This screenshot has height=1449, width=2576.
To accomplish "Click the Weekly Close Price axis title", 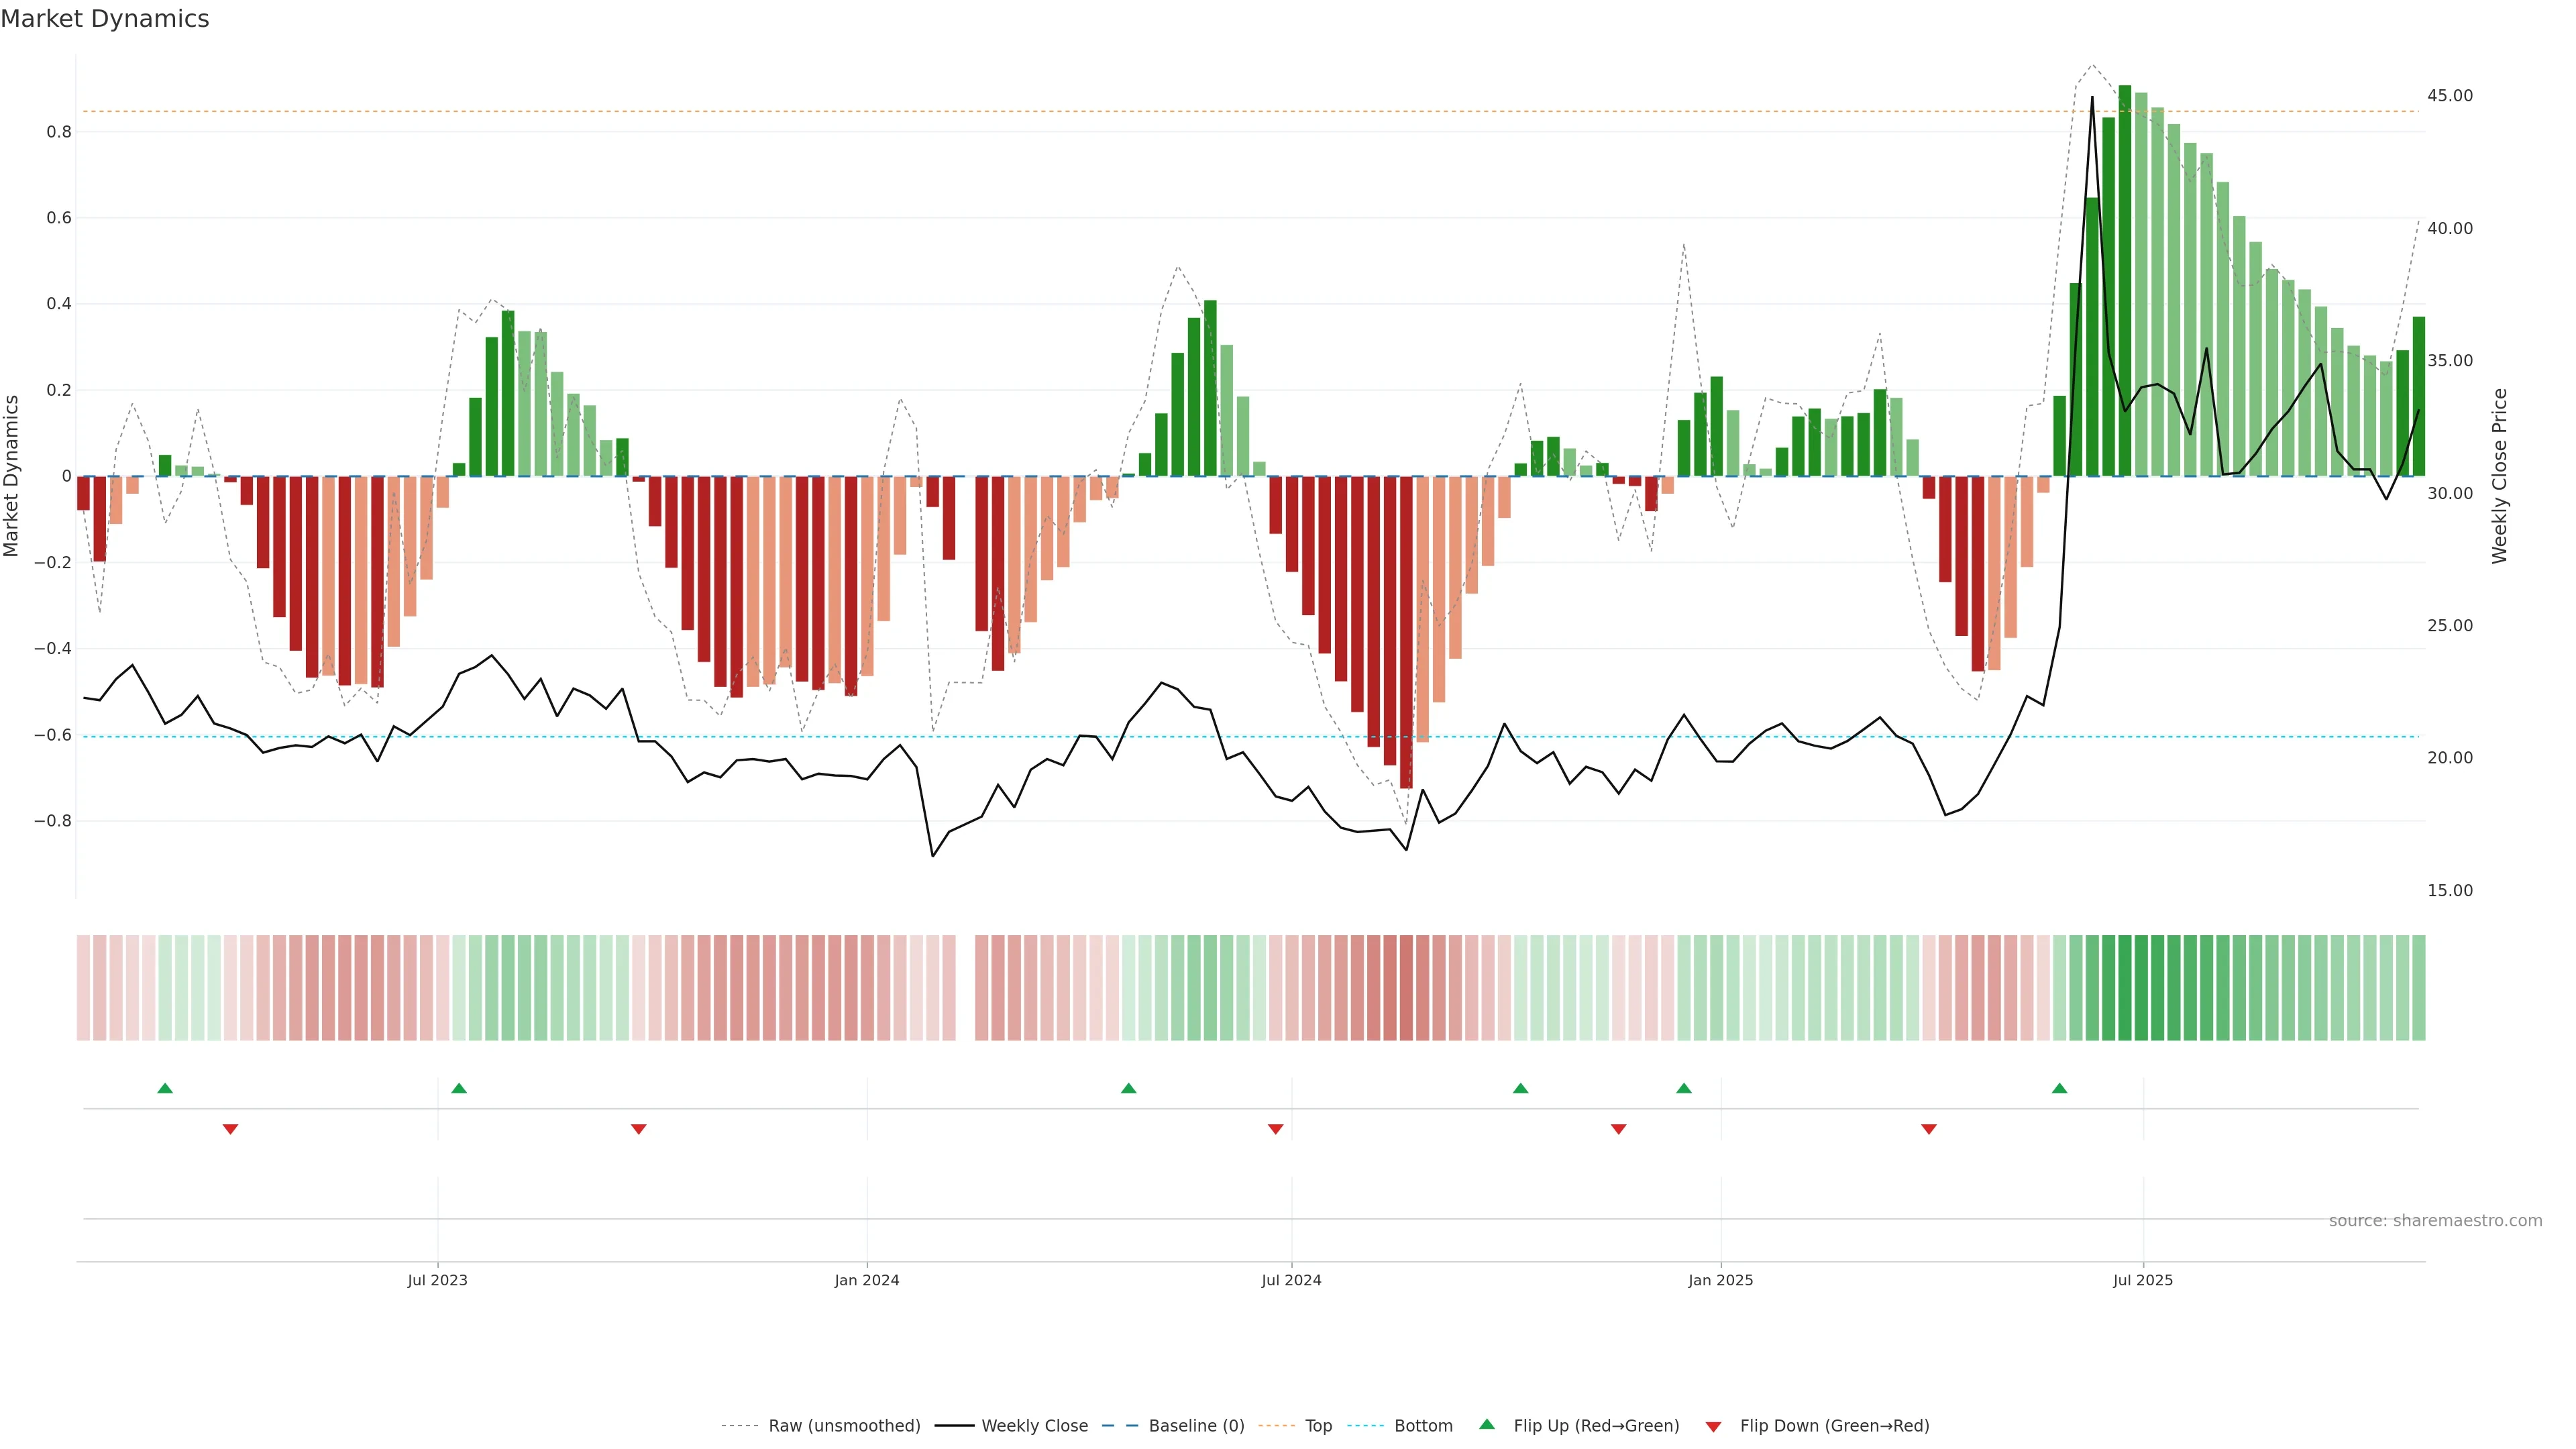I will (2500, 476).
